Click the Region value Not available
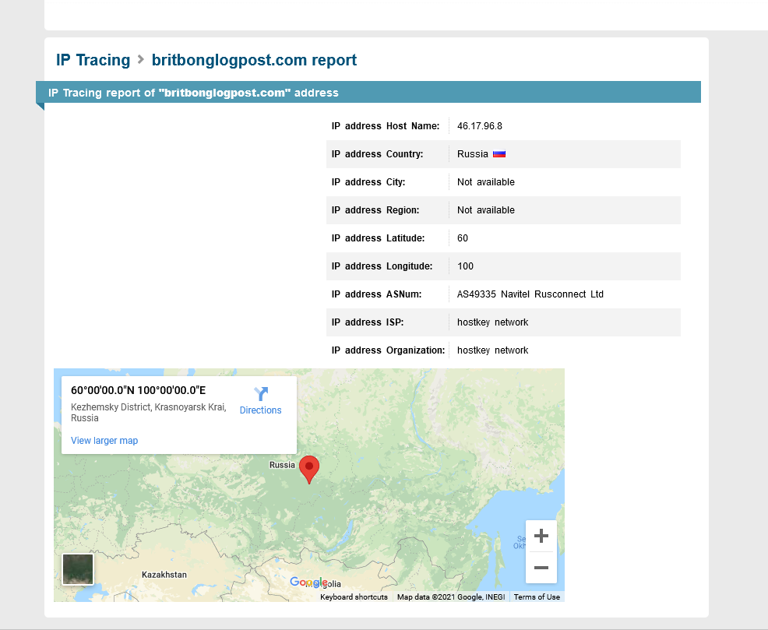 click(x=486, y=210)
